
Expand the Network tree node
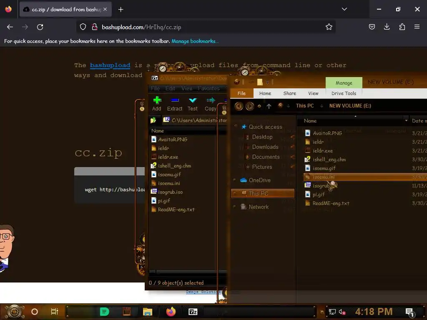coord(235,207)
